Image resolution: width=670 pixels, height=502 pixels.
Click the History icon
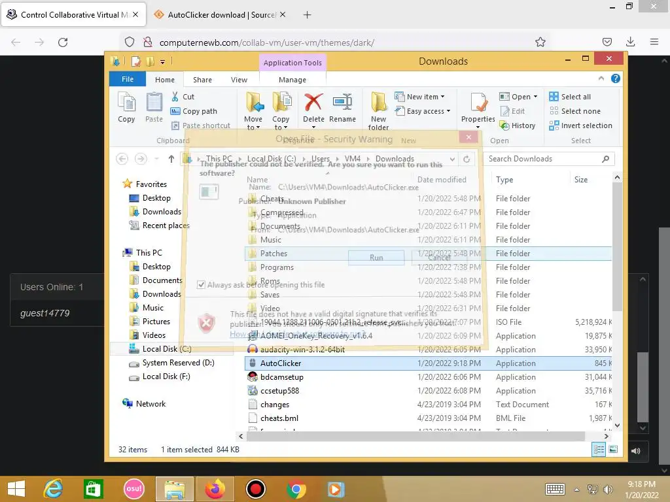[x=504, y=125]
